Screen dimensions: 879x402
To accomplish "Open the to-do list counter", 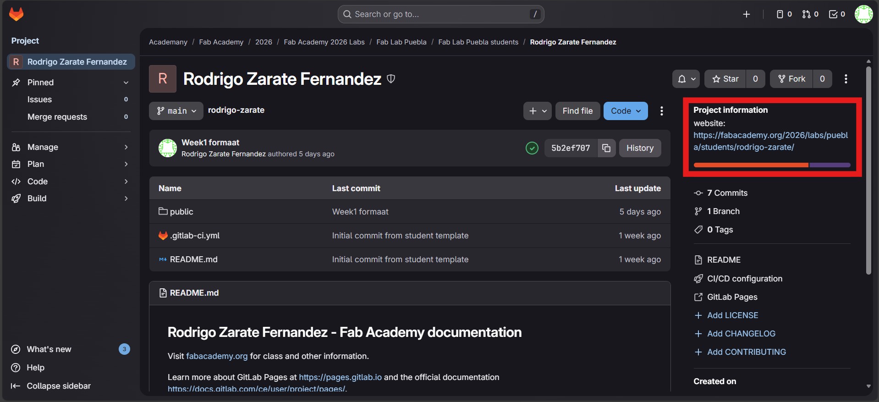I will (x=837, y=14).
